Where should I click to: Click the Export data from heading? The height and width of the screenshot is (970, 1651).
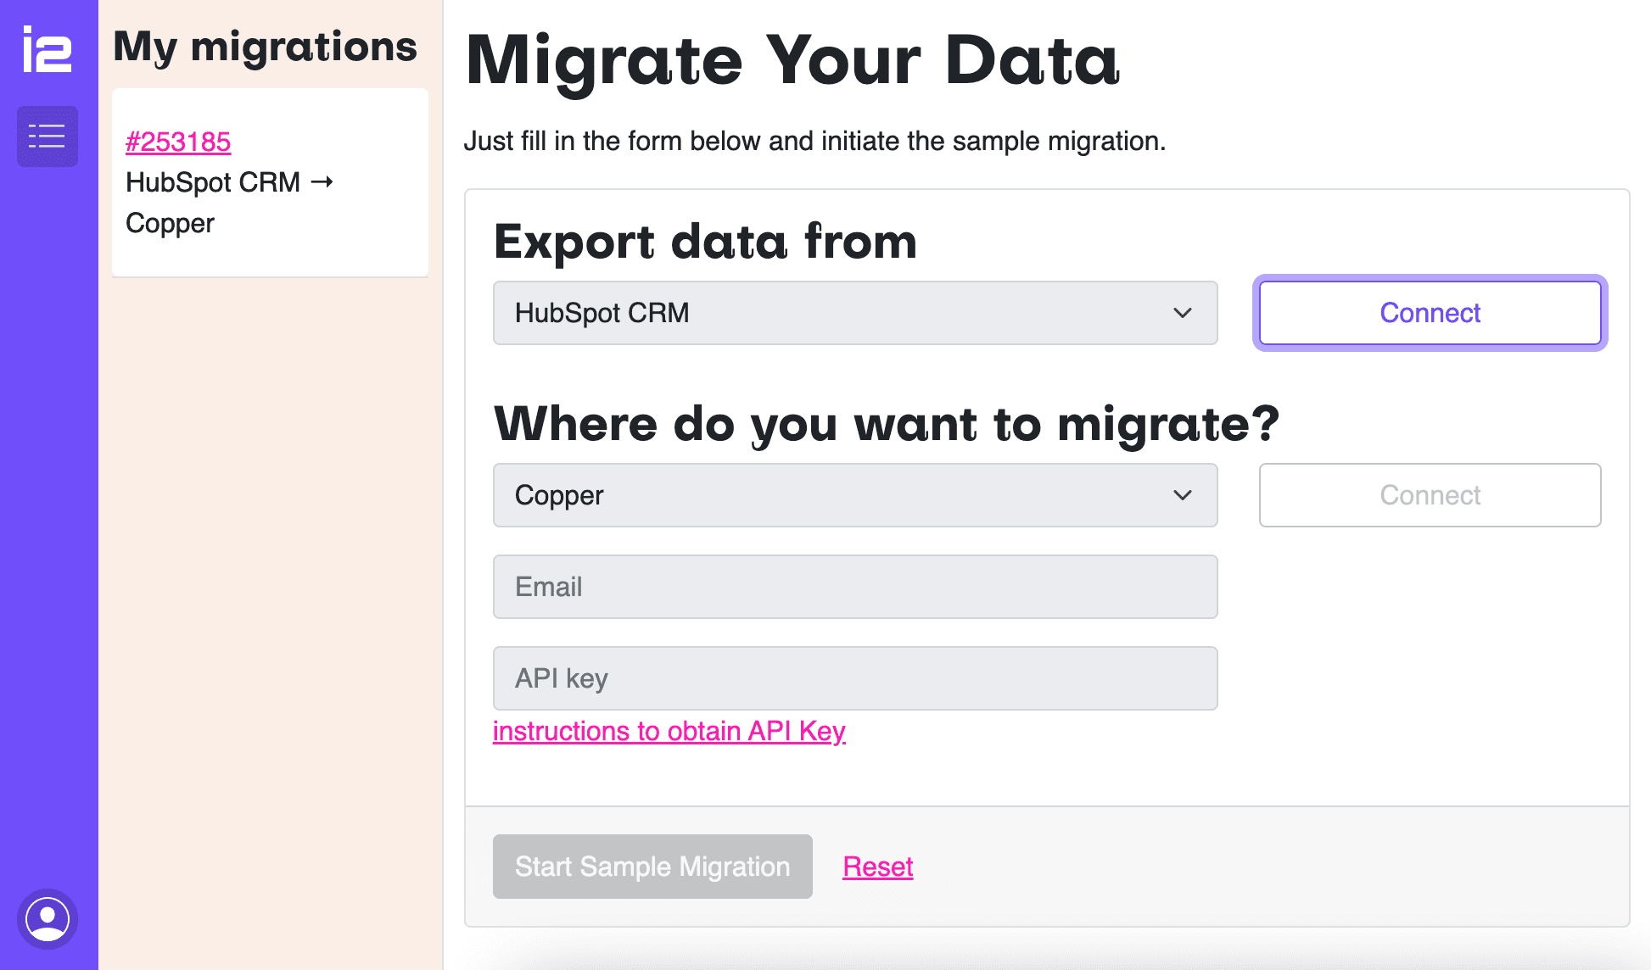click(705, 242)
